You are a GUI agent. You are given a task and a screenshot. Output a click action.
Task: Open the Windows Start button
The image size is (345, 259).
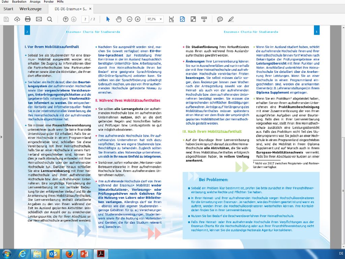(x=7, y=254)
